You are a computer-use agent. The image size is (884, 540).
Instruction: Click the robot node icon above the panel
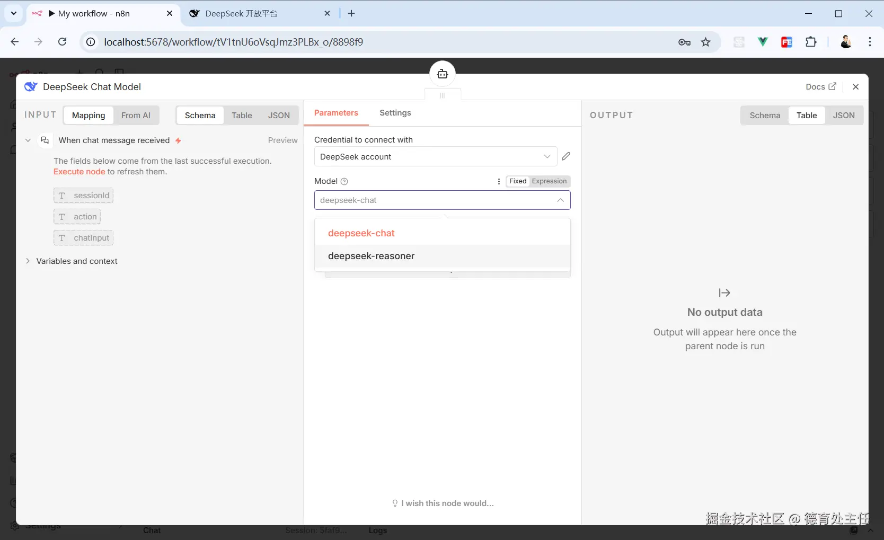coord(443,74)
